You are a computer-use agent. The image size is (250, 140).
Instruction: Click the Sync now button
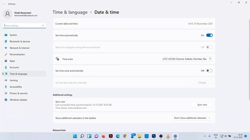pyautogui.click(x=202, y=105)
